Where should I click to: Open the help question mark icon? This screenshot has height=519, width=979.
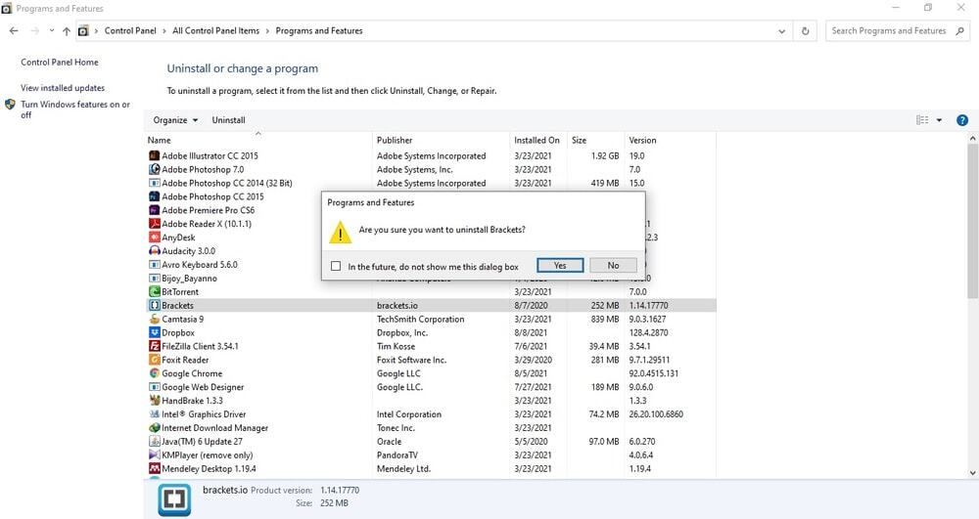tap(962, 120)
